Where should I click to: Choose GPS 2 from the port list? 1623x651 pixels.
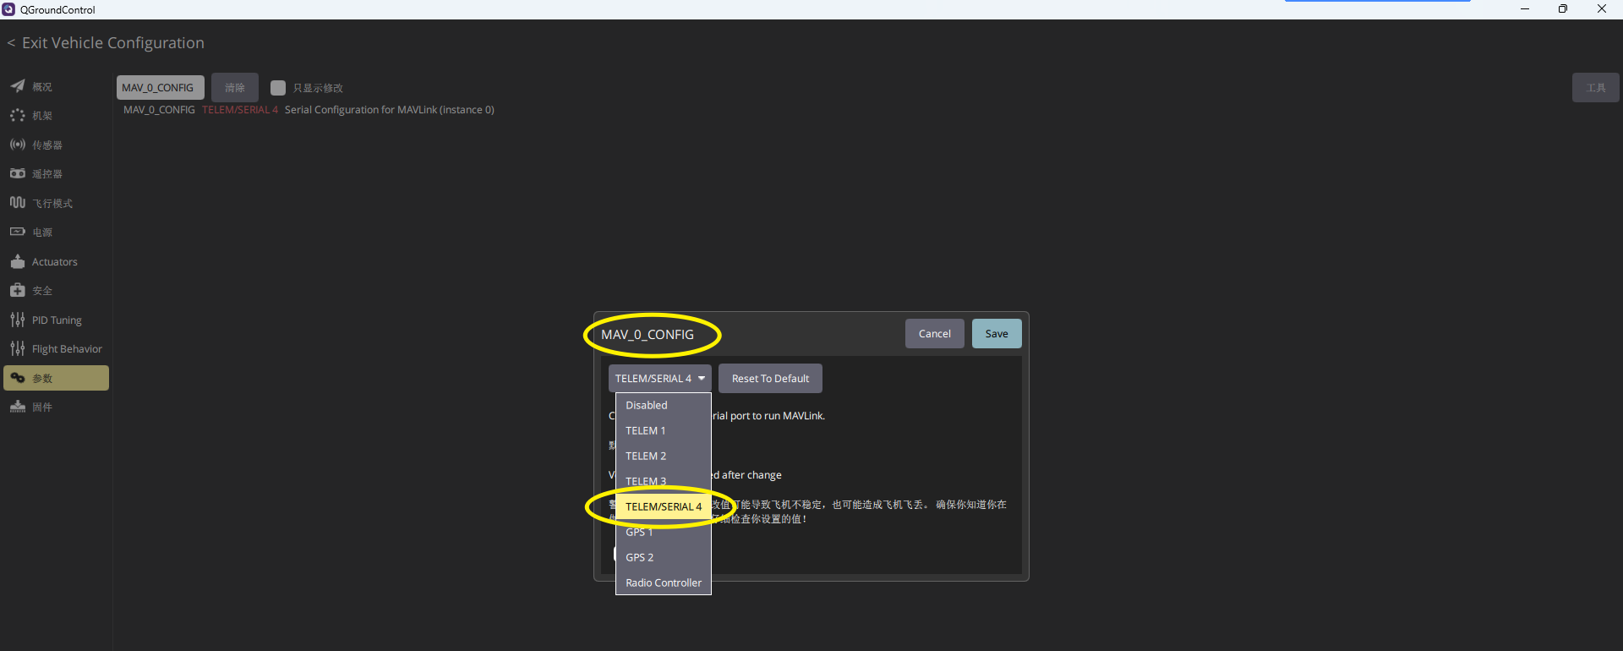point(664,558)
